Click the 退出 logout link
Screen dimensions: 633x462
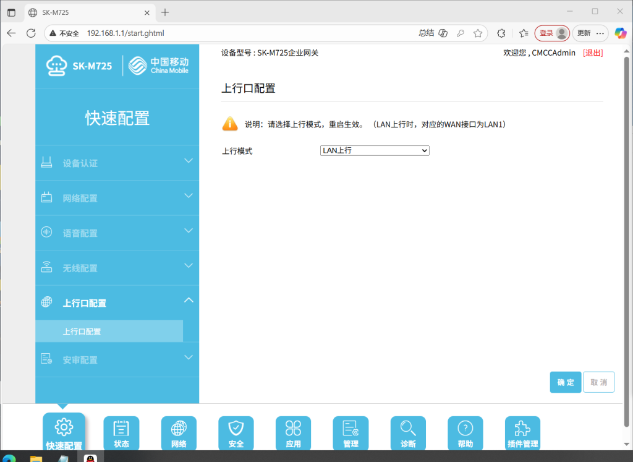pos(593,53)
